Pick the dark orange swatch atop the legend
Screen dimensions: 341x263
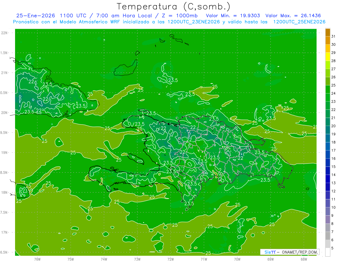(328, 32)
